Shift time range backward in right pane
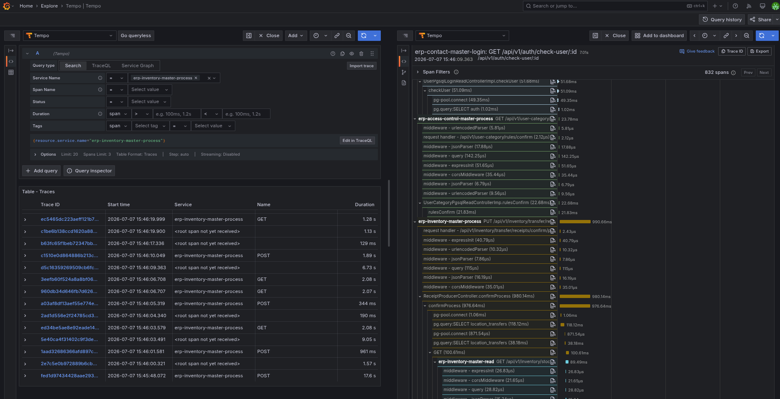 [x=694, y=35]
